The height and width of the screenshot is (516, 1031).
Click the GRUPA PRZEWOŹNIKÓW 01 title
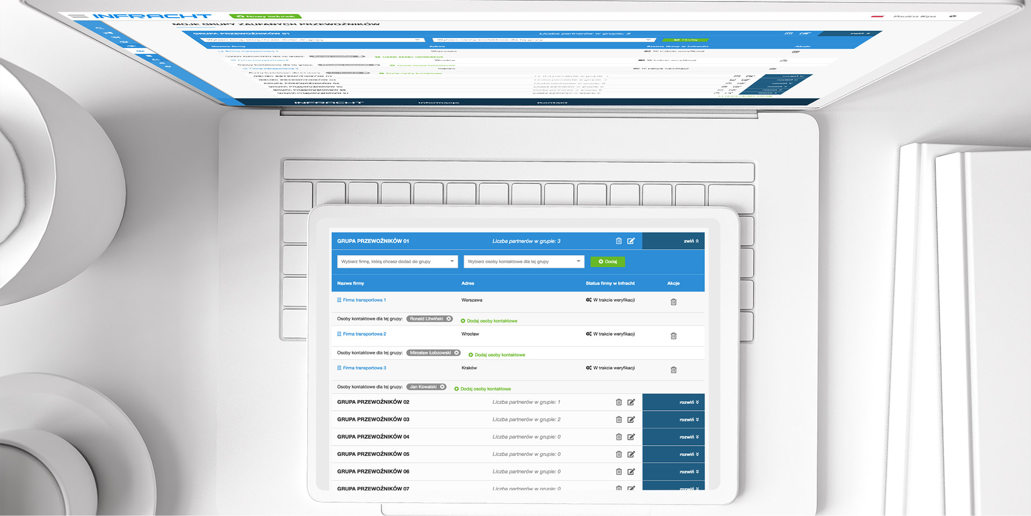(373, 241)
